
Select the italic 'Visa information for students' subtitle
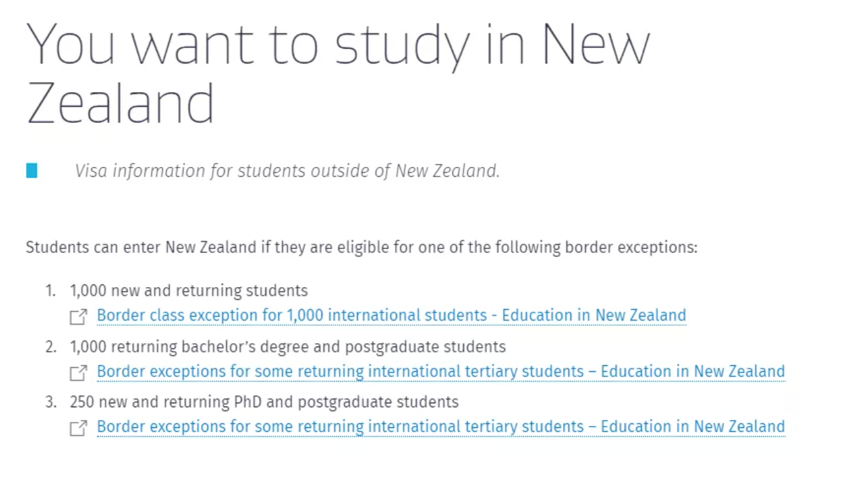point(287,171)
